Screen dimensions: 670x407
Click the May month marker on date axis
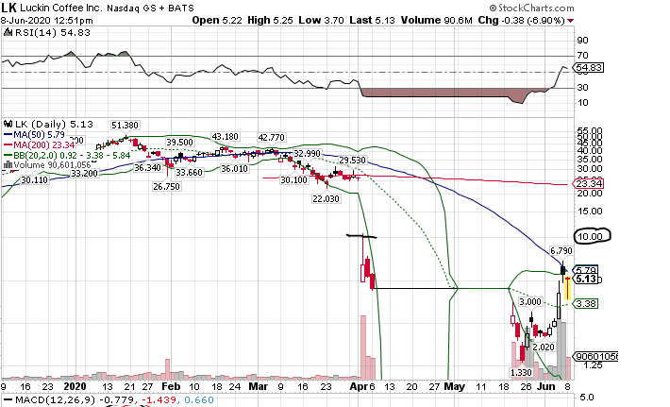click(x=454, y=386)
